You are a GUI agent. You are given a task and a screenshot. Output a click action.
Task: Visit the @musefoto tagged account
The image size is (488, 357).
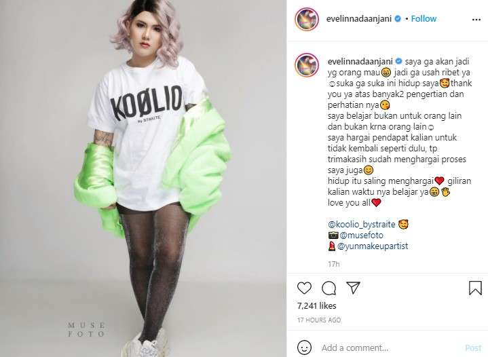pyautogui.click(x=361, y=235)
